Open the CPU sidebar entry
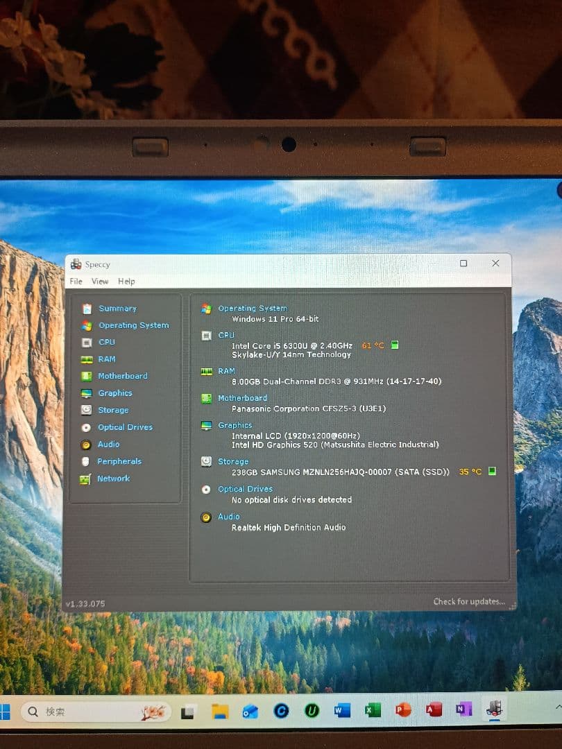The width and height of the screenshot is (562, 749). (107, 342)
